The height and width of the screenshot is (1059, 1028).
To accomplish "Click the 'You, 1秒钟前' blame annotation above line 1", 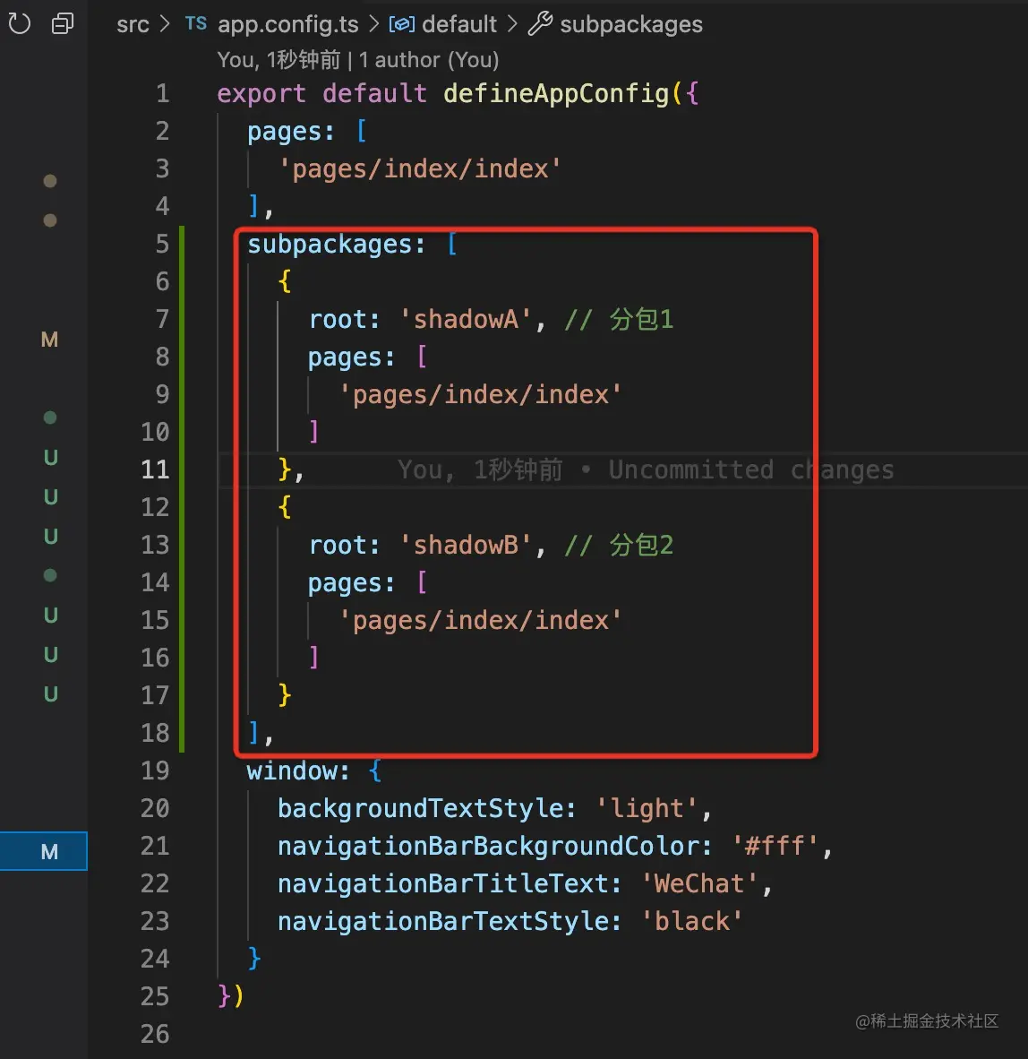I will (x=278, y=60).
